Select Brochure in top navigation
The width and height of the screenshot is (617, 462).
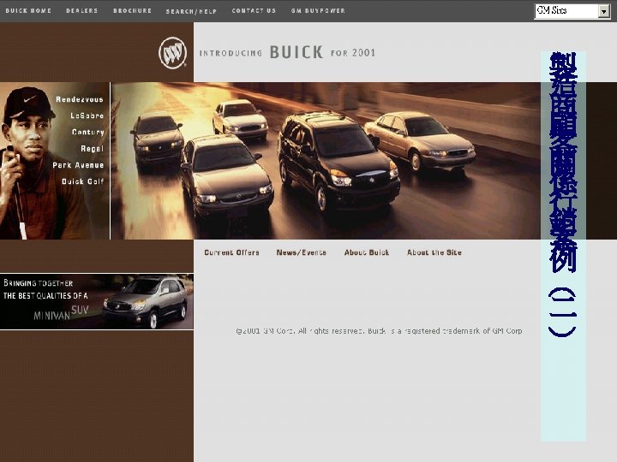[132, 10]
